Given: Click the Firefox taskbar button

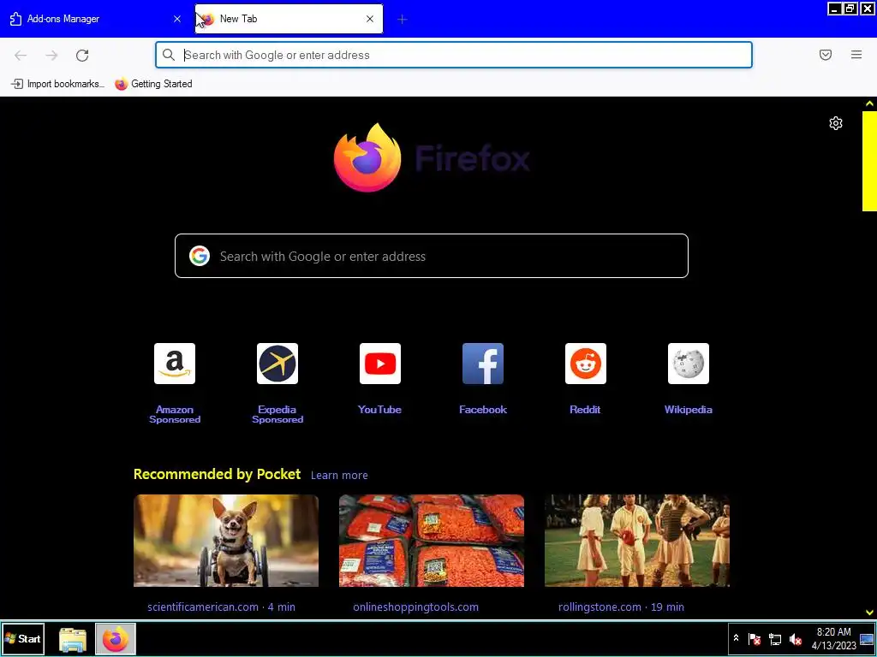Looking at the screenshot, I should (116, 639).
